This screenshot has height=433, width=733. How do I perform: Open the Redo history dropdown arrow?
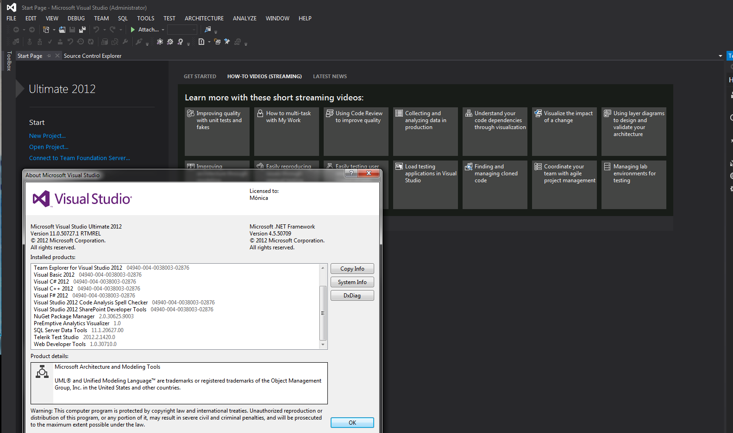[x=120, y=30]
